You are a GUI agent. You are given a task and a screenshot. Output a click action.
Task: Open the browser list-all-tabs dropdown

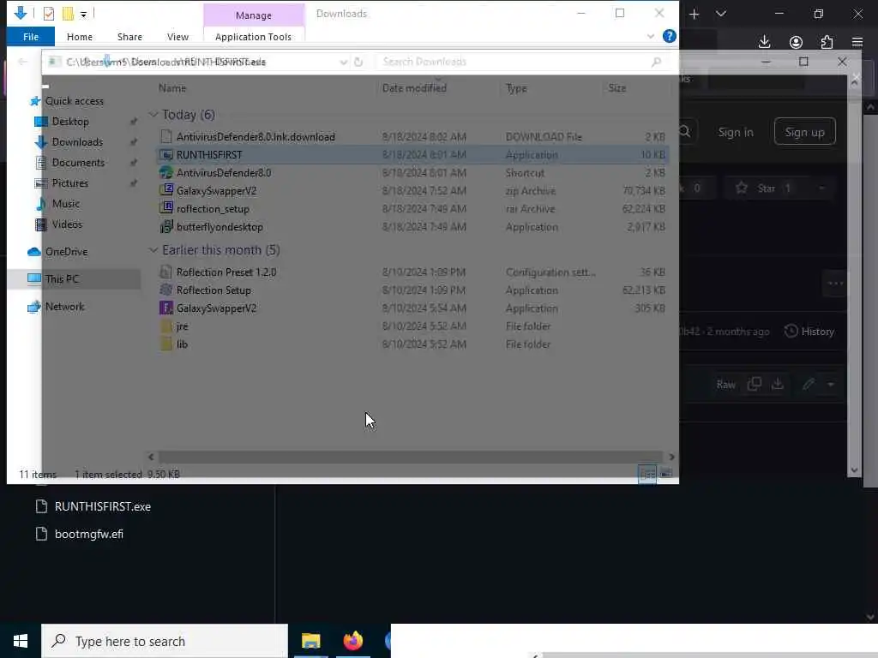click(721, 14)
